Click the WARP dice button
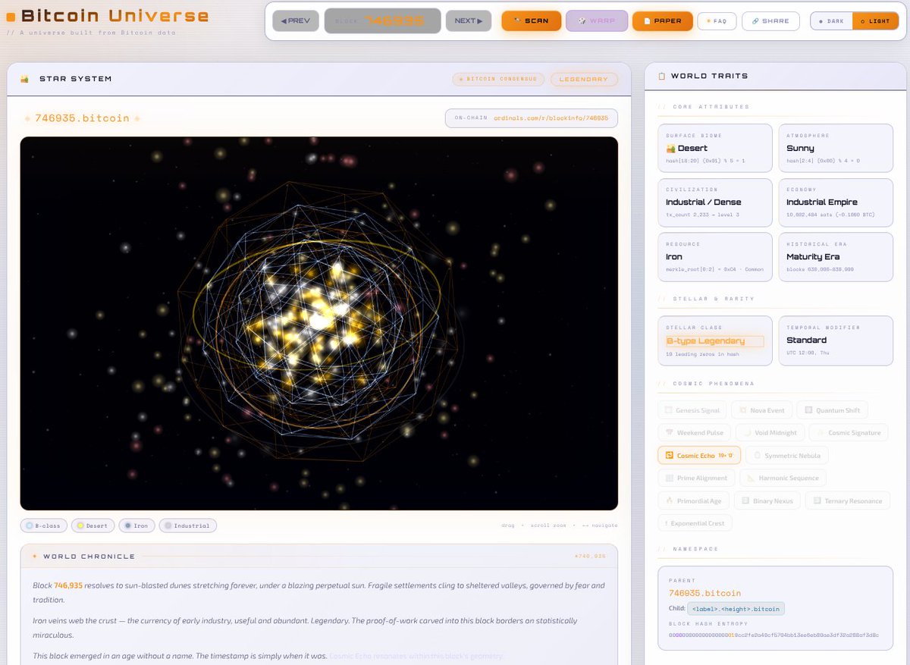The image size is (910, 665). click(597, 21)
